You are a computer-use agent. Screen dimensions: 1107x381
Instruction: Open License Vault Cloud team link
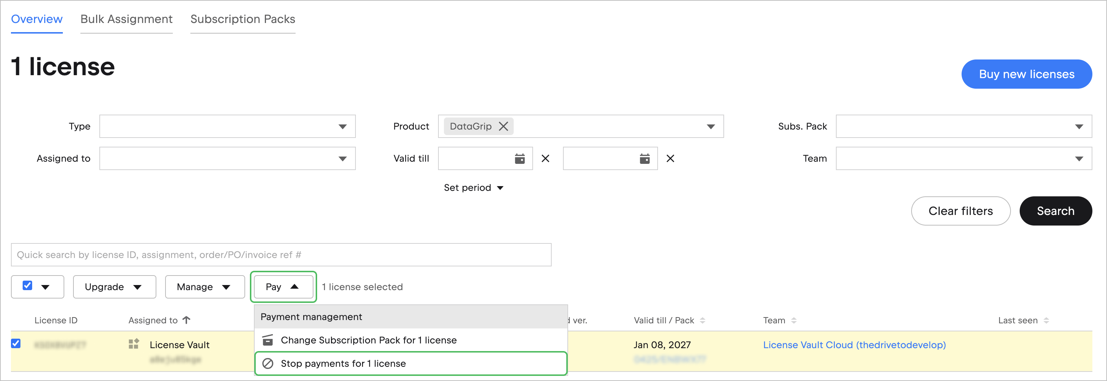(854, 345)
